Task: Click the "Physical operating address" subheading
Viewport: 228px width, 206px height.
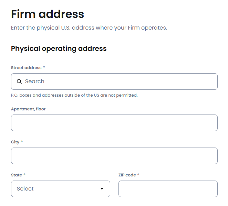Action: coord(59,48)
